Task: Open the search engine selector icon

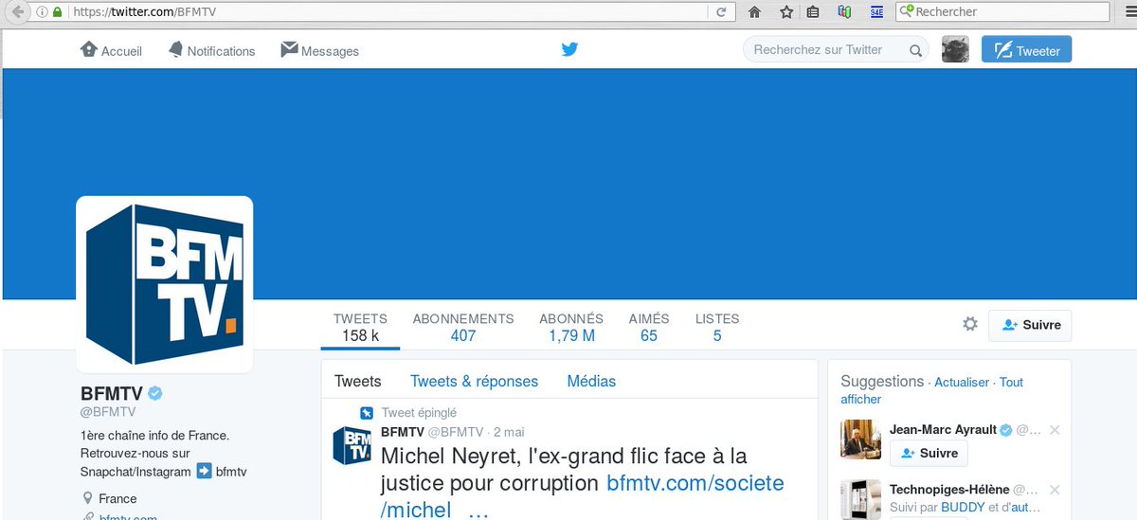Action: pos(906,12)
